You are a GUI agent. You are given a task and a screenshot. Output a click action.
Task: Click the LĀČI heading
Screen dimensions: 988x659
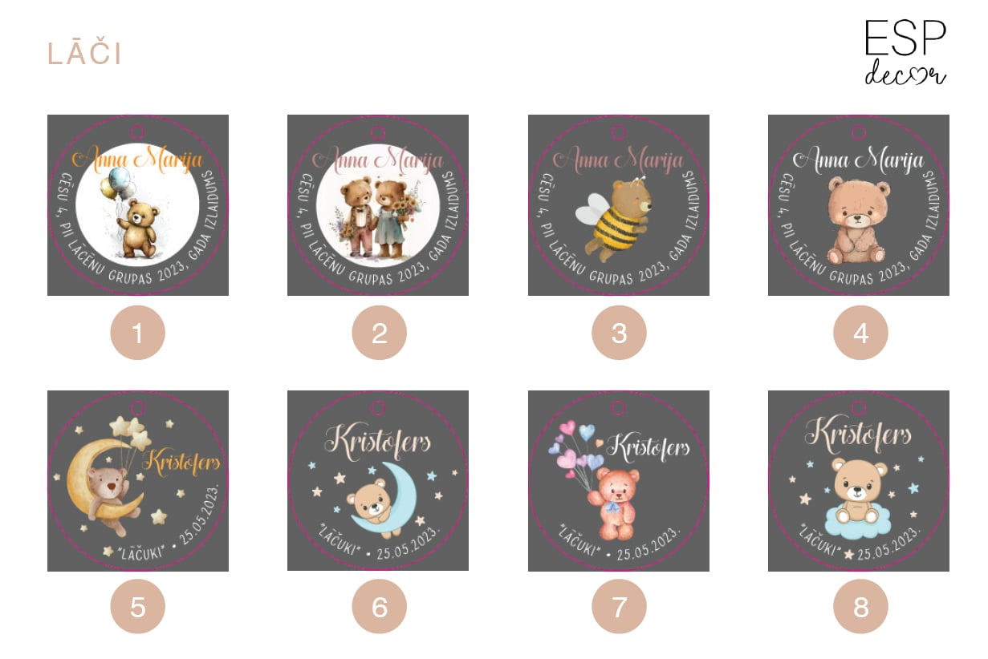(x=84, y=54)
